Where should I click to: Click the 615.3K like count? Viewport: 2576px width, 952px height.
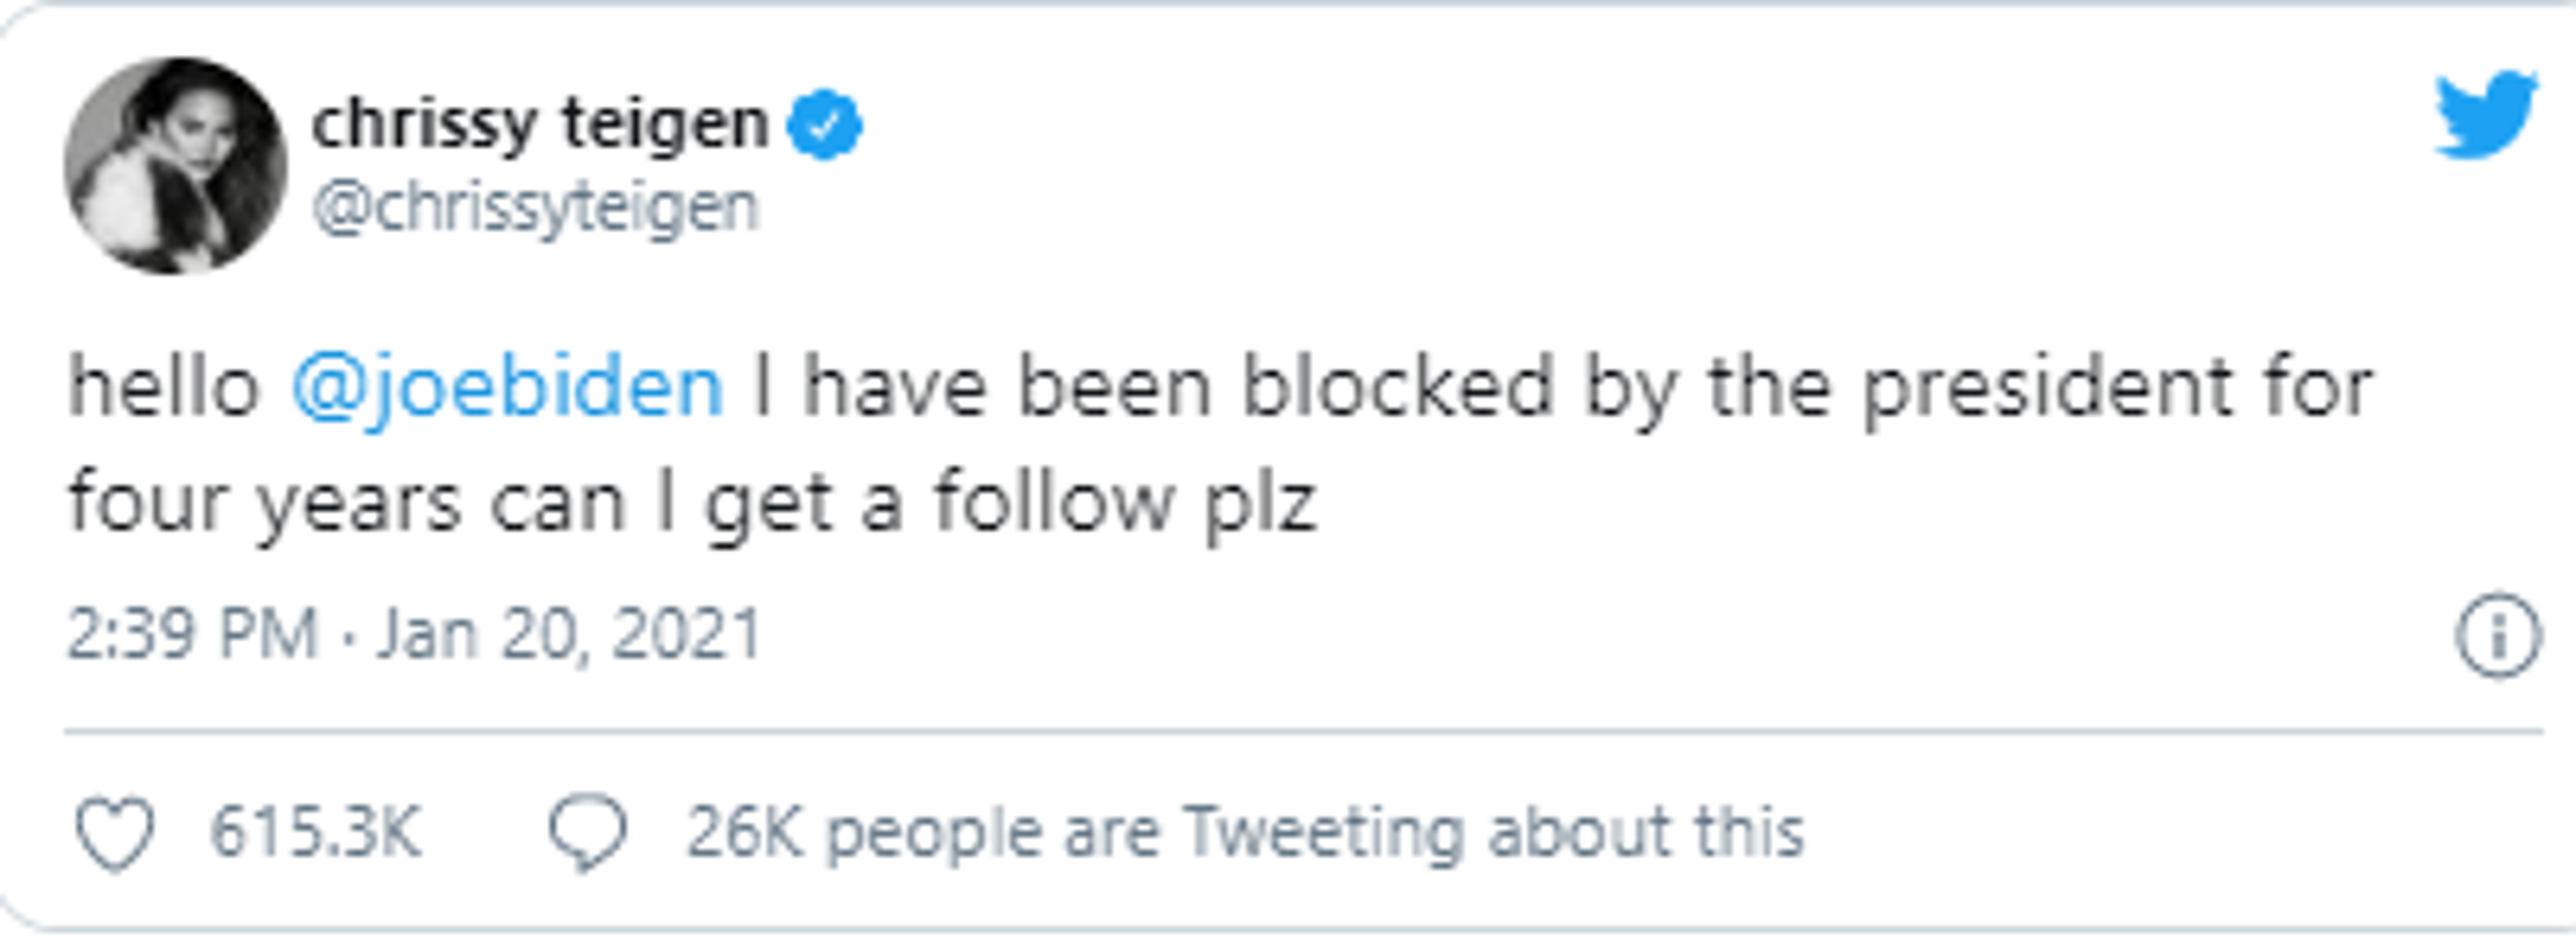coord(315,832)
